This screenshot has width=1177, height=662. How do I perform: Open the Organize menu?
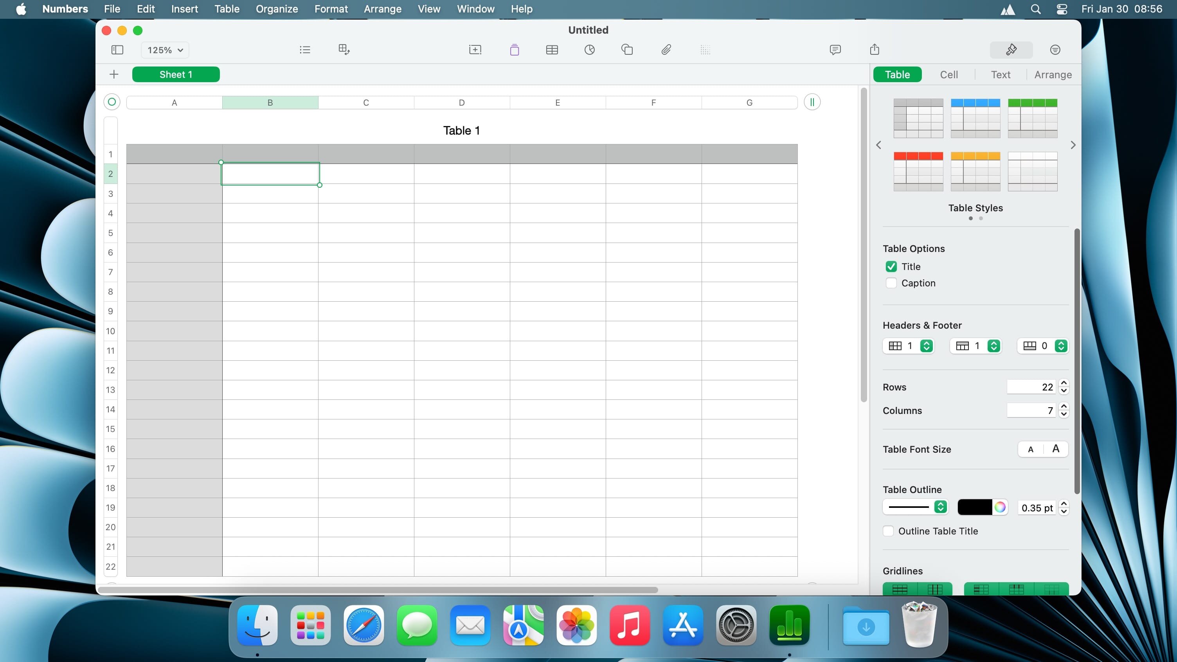point(276,9)
